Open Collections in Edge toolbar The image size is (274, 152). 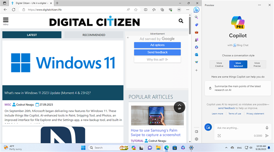tap(162, 10)
